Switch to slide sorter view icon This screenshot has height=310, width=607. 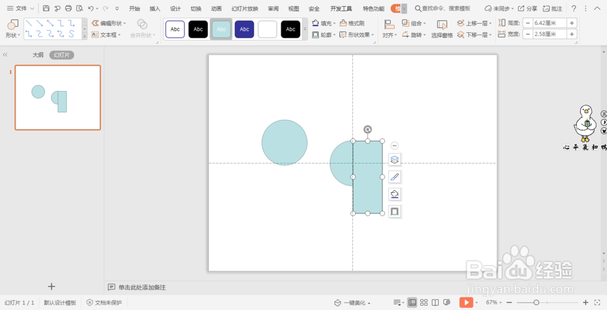pyautogui.click(x=424, y=302)
